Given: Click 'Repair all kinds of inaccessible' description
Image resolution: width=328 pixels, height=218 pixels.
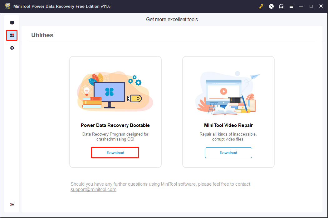Looking at the screenshot, I should coord(228,137).
